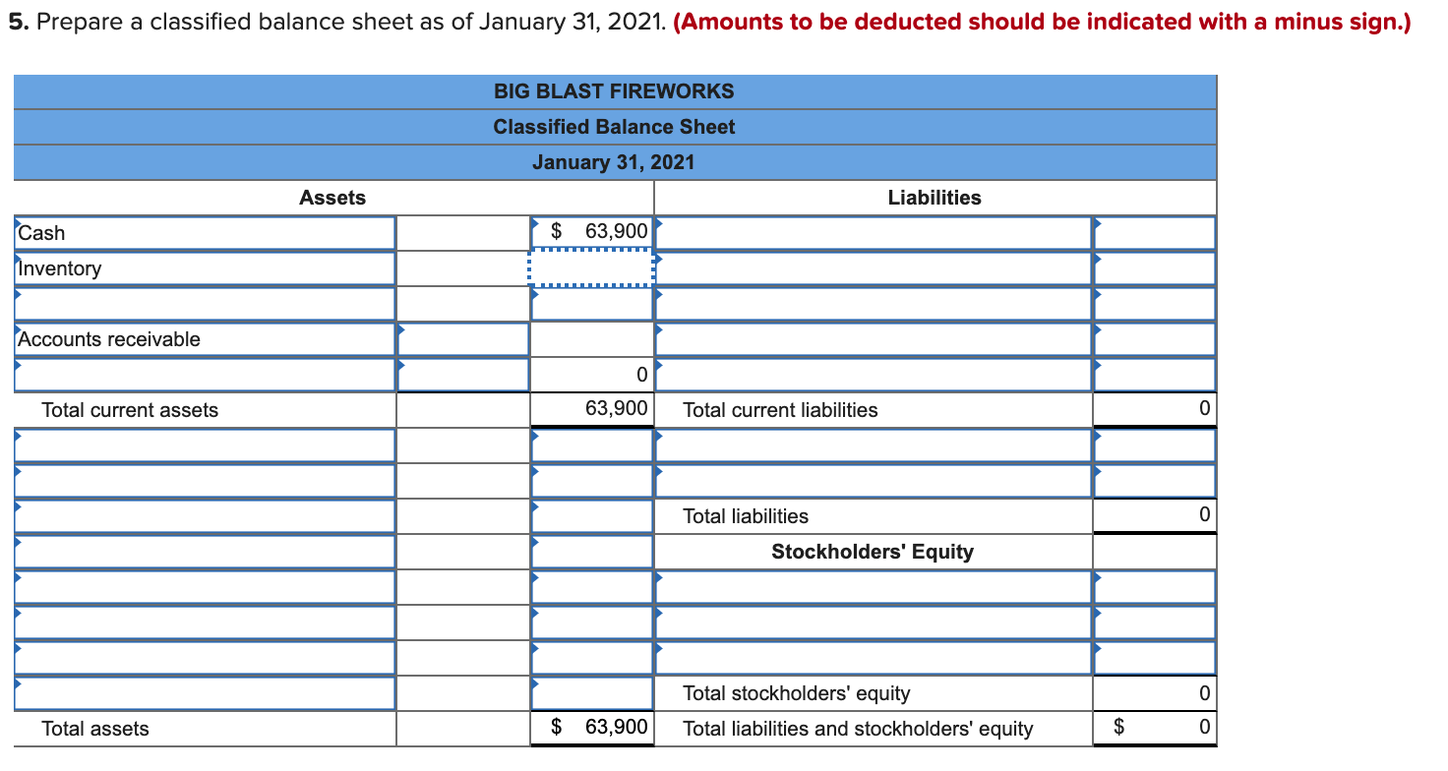Select asset amount field directly below Total current assets value
Image resolution: width=1448 pixels, height=771 pixels.
[x=592, y=445]
